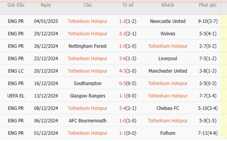227x141 pixels.
Task: Click the Tottenham Hotspur link dated 04/01/2025
Action: [x=87, y=21]
